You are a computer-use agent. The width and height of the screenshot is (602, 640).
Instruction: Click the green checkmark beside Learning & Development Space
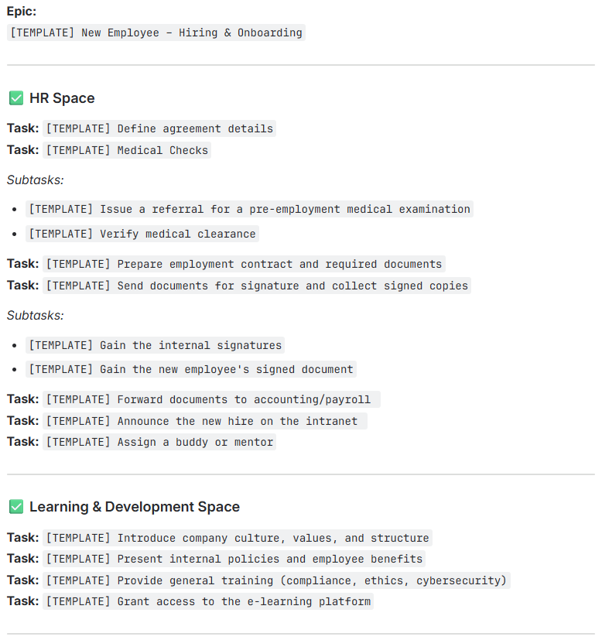point(16,507)
